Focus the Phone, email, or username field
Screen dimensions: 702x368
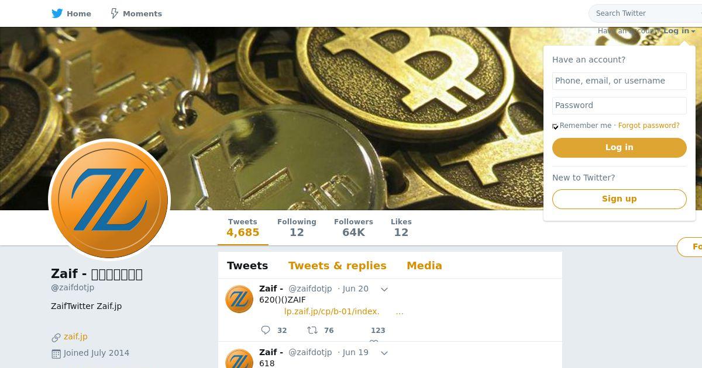tap(620, 81)
